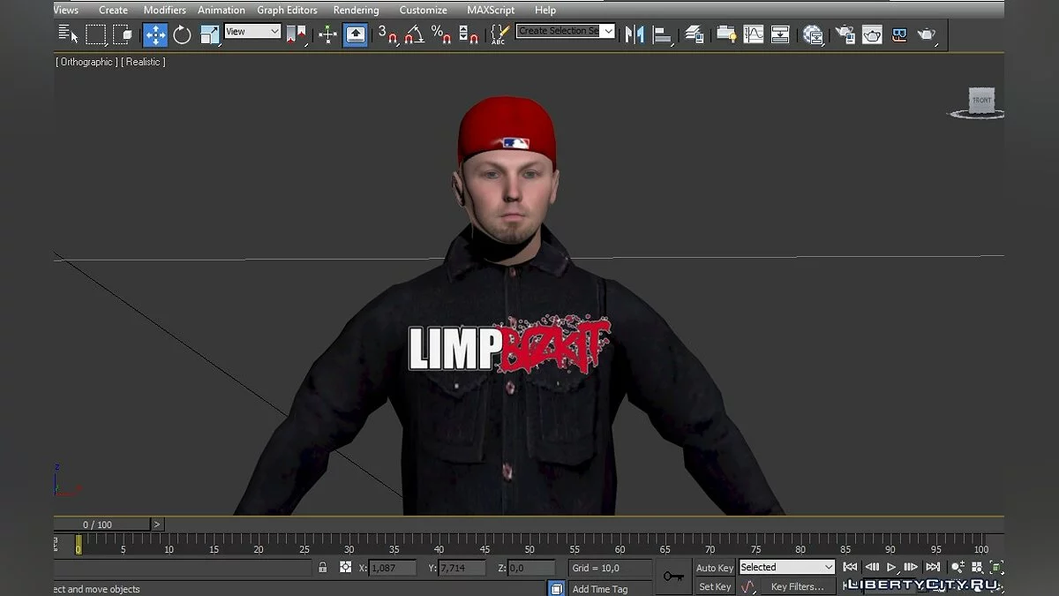Open the Curve Editor
This screenshot has width=1059, height=596.
tap(754, 34)
